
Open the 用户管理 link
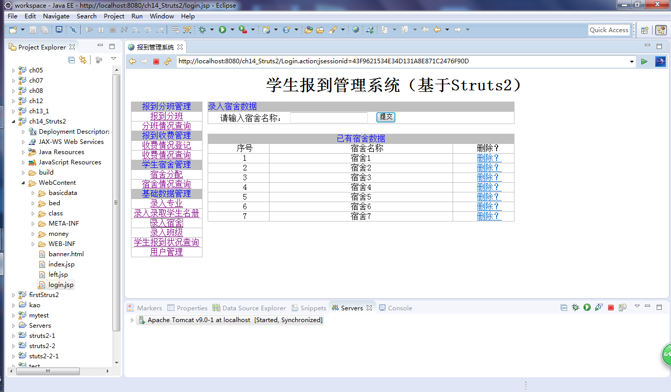[x=167, y=252]
